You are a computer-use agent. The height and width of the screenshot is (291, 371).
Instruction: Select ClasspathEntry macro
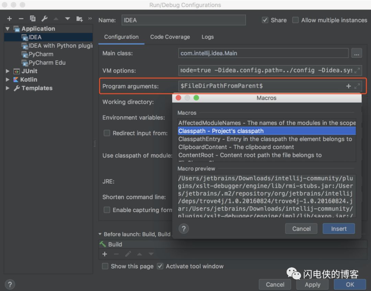click(x=267, y=139)
